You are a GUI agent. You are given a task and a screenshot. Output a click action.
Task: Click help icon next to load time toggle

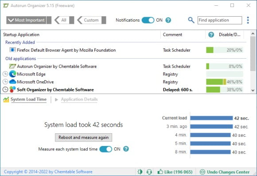[126, 149]
